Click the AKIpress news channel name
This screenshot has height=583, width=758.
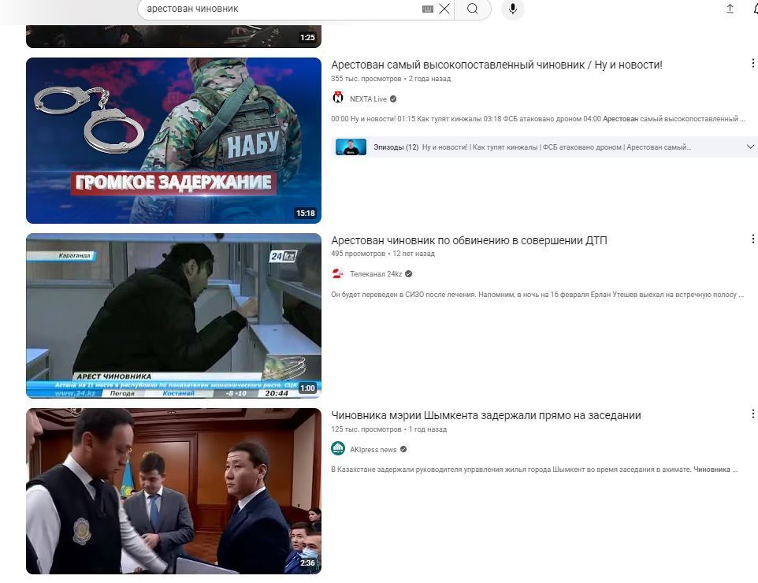point(373,450)
